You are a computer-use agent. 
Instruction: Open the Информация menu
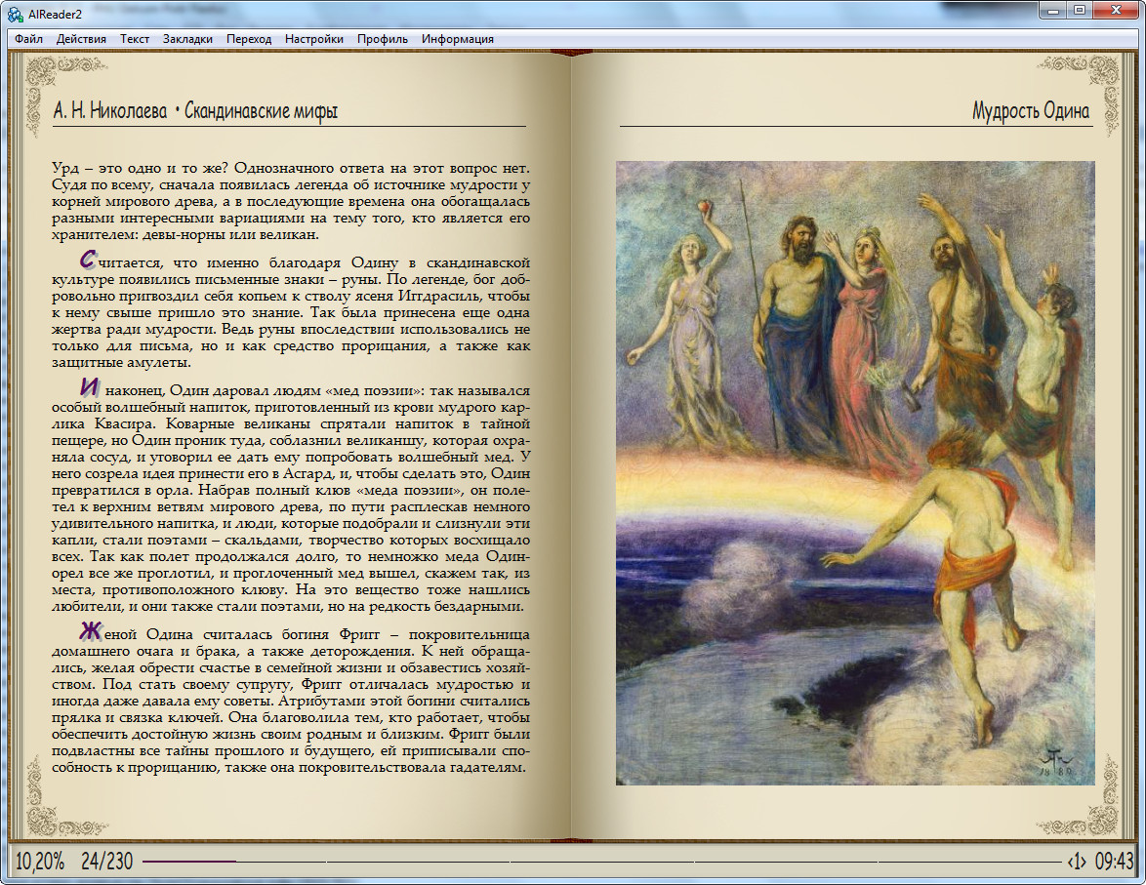point(458,39)
